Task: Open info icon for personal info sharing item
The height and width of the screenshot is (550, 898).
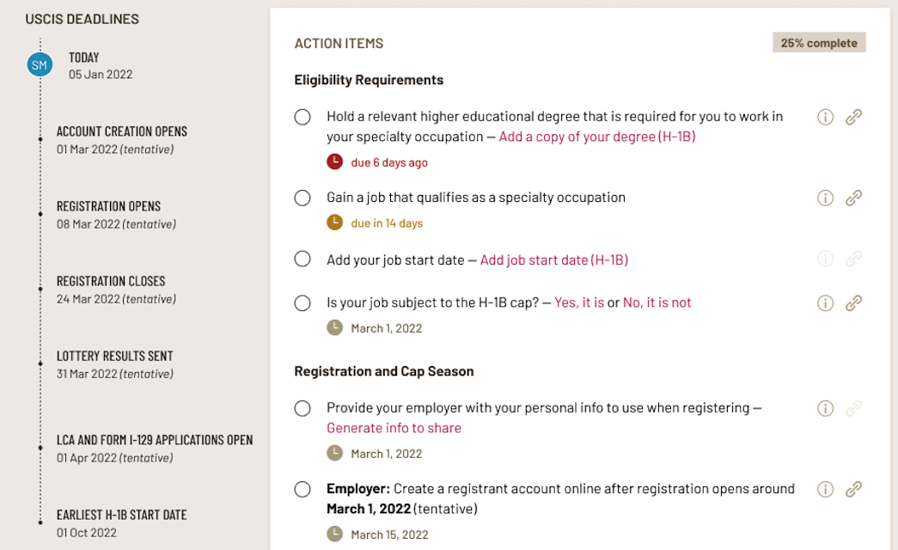Action: (825, 408)
